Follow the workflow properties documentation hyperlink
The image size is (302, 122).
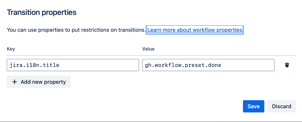pyautogui.click(x=194, y=30)
